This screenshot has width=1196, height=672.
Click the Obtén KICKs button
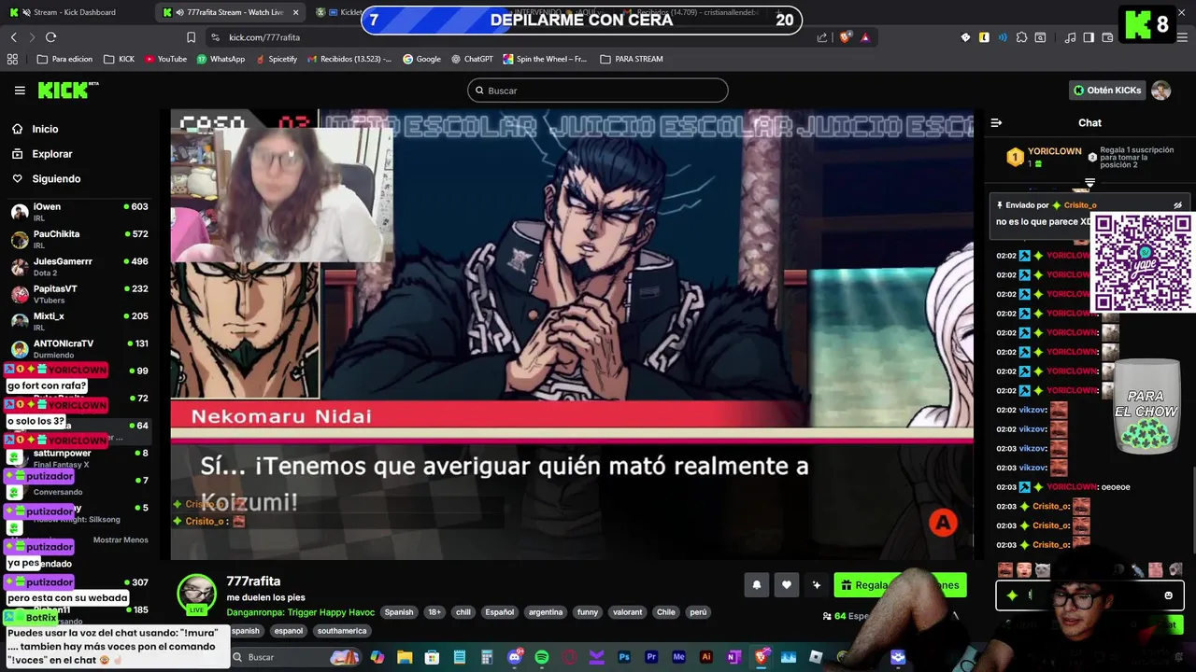click(1107, 91)
